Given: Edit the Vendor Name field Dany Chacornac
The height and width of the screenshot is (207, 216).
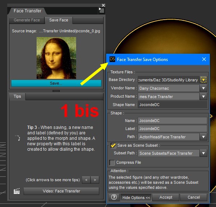Looking at the screenshot, I should click(169, 88).
